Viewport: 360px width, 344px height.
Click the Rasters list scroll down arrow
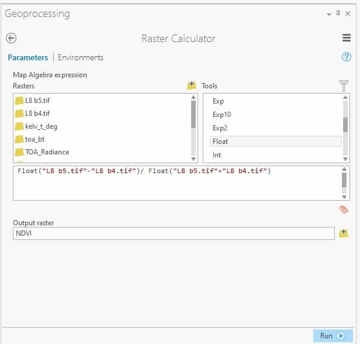pyautogui.click(x=193, y=159)
